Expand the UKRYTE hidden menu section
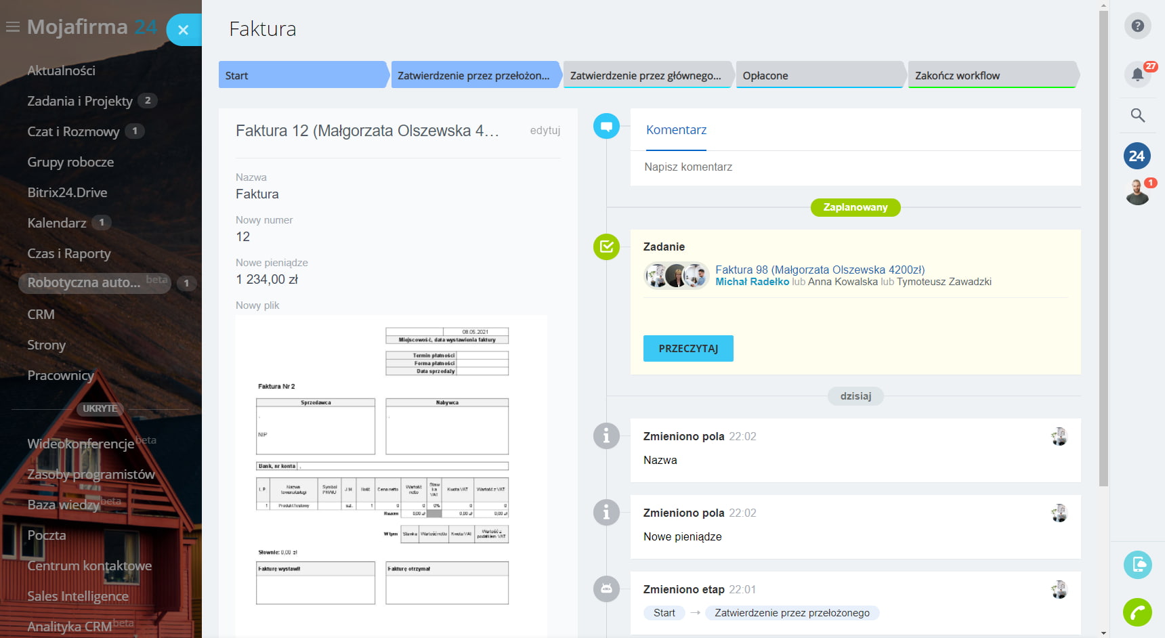The width and height of the screenshot is (1165, 638). coord(100,408)
